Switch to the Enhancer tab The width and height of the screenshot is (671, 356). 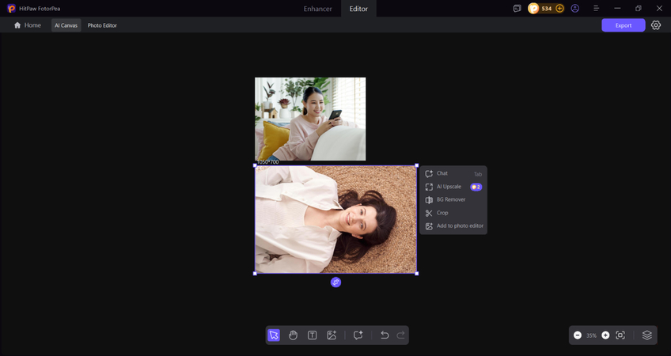pyautogui.click(x=318, y=9)
